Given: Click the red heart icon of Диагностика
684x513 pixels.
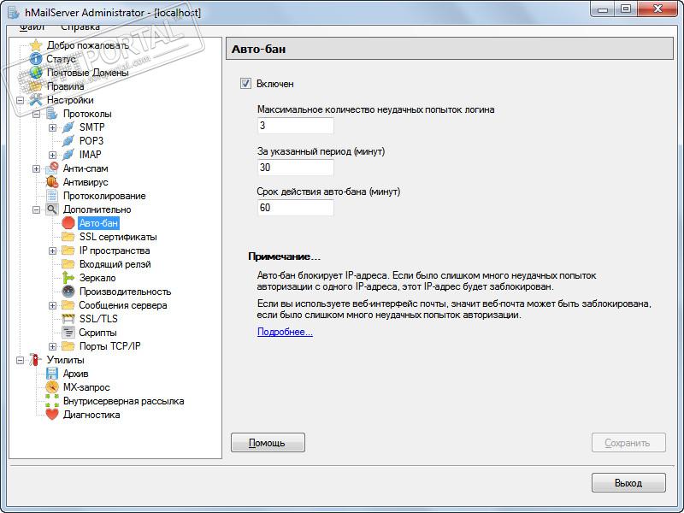Looking at the screenshot, I should 52,415.
